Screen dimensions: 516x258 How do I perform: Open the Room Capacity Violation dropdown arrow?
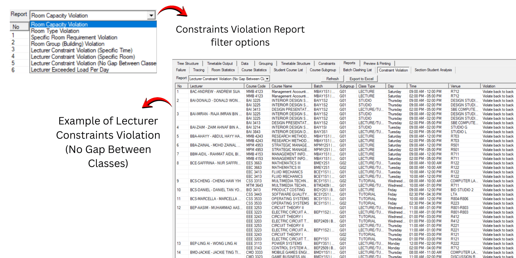click(x=151, y=15)
